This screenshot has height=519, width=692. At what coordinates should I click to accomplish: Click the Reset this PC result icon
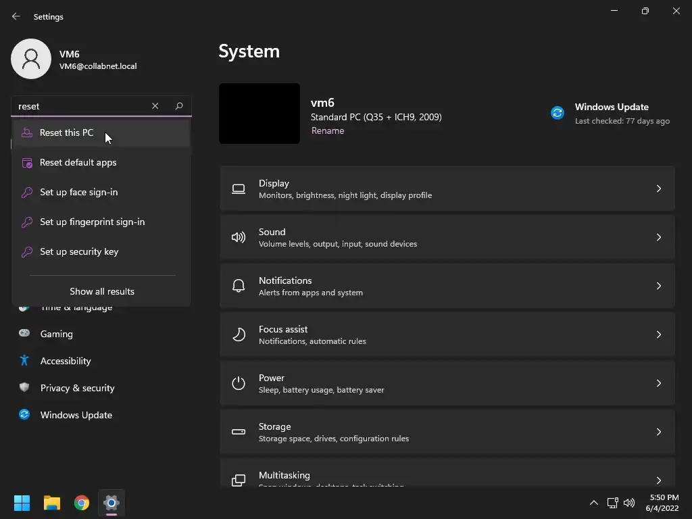pyautogui.click(x=27, y=132)
